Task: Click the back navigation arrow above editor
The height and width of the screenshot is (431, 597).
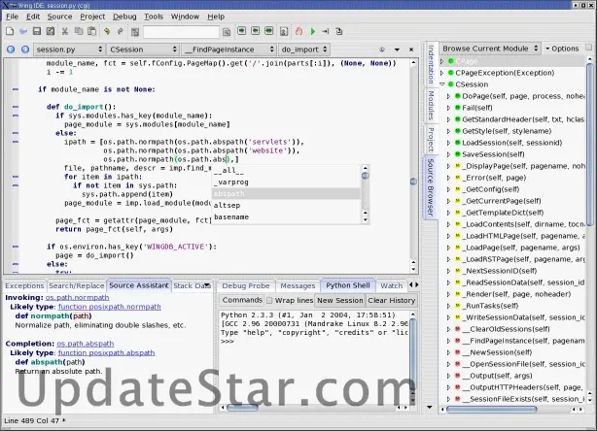Action: coord(11,49)
